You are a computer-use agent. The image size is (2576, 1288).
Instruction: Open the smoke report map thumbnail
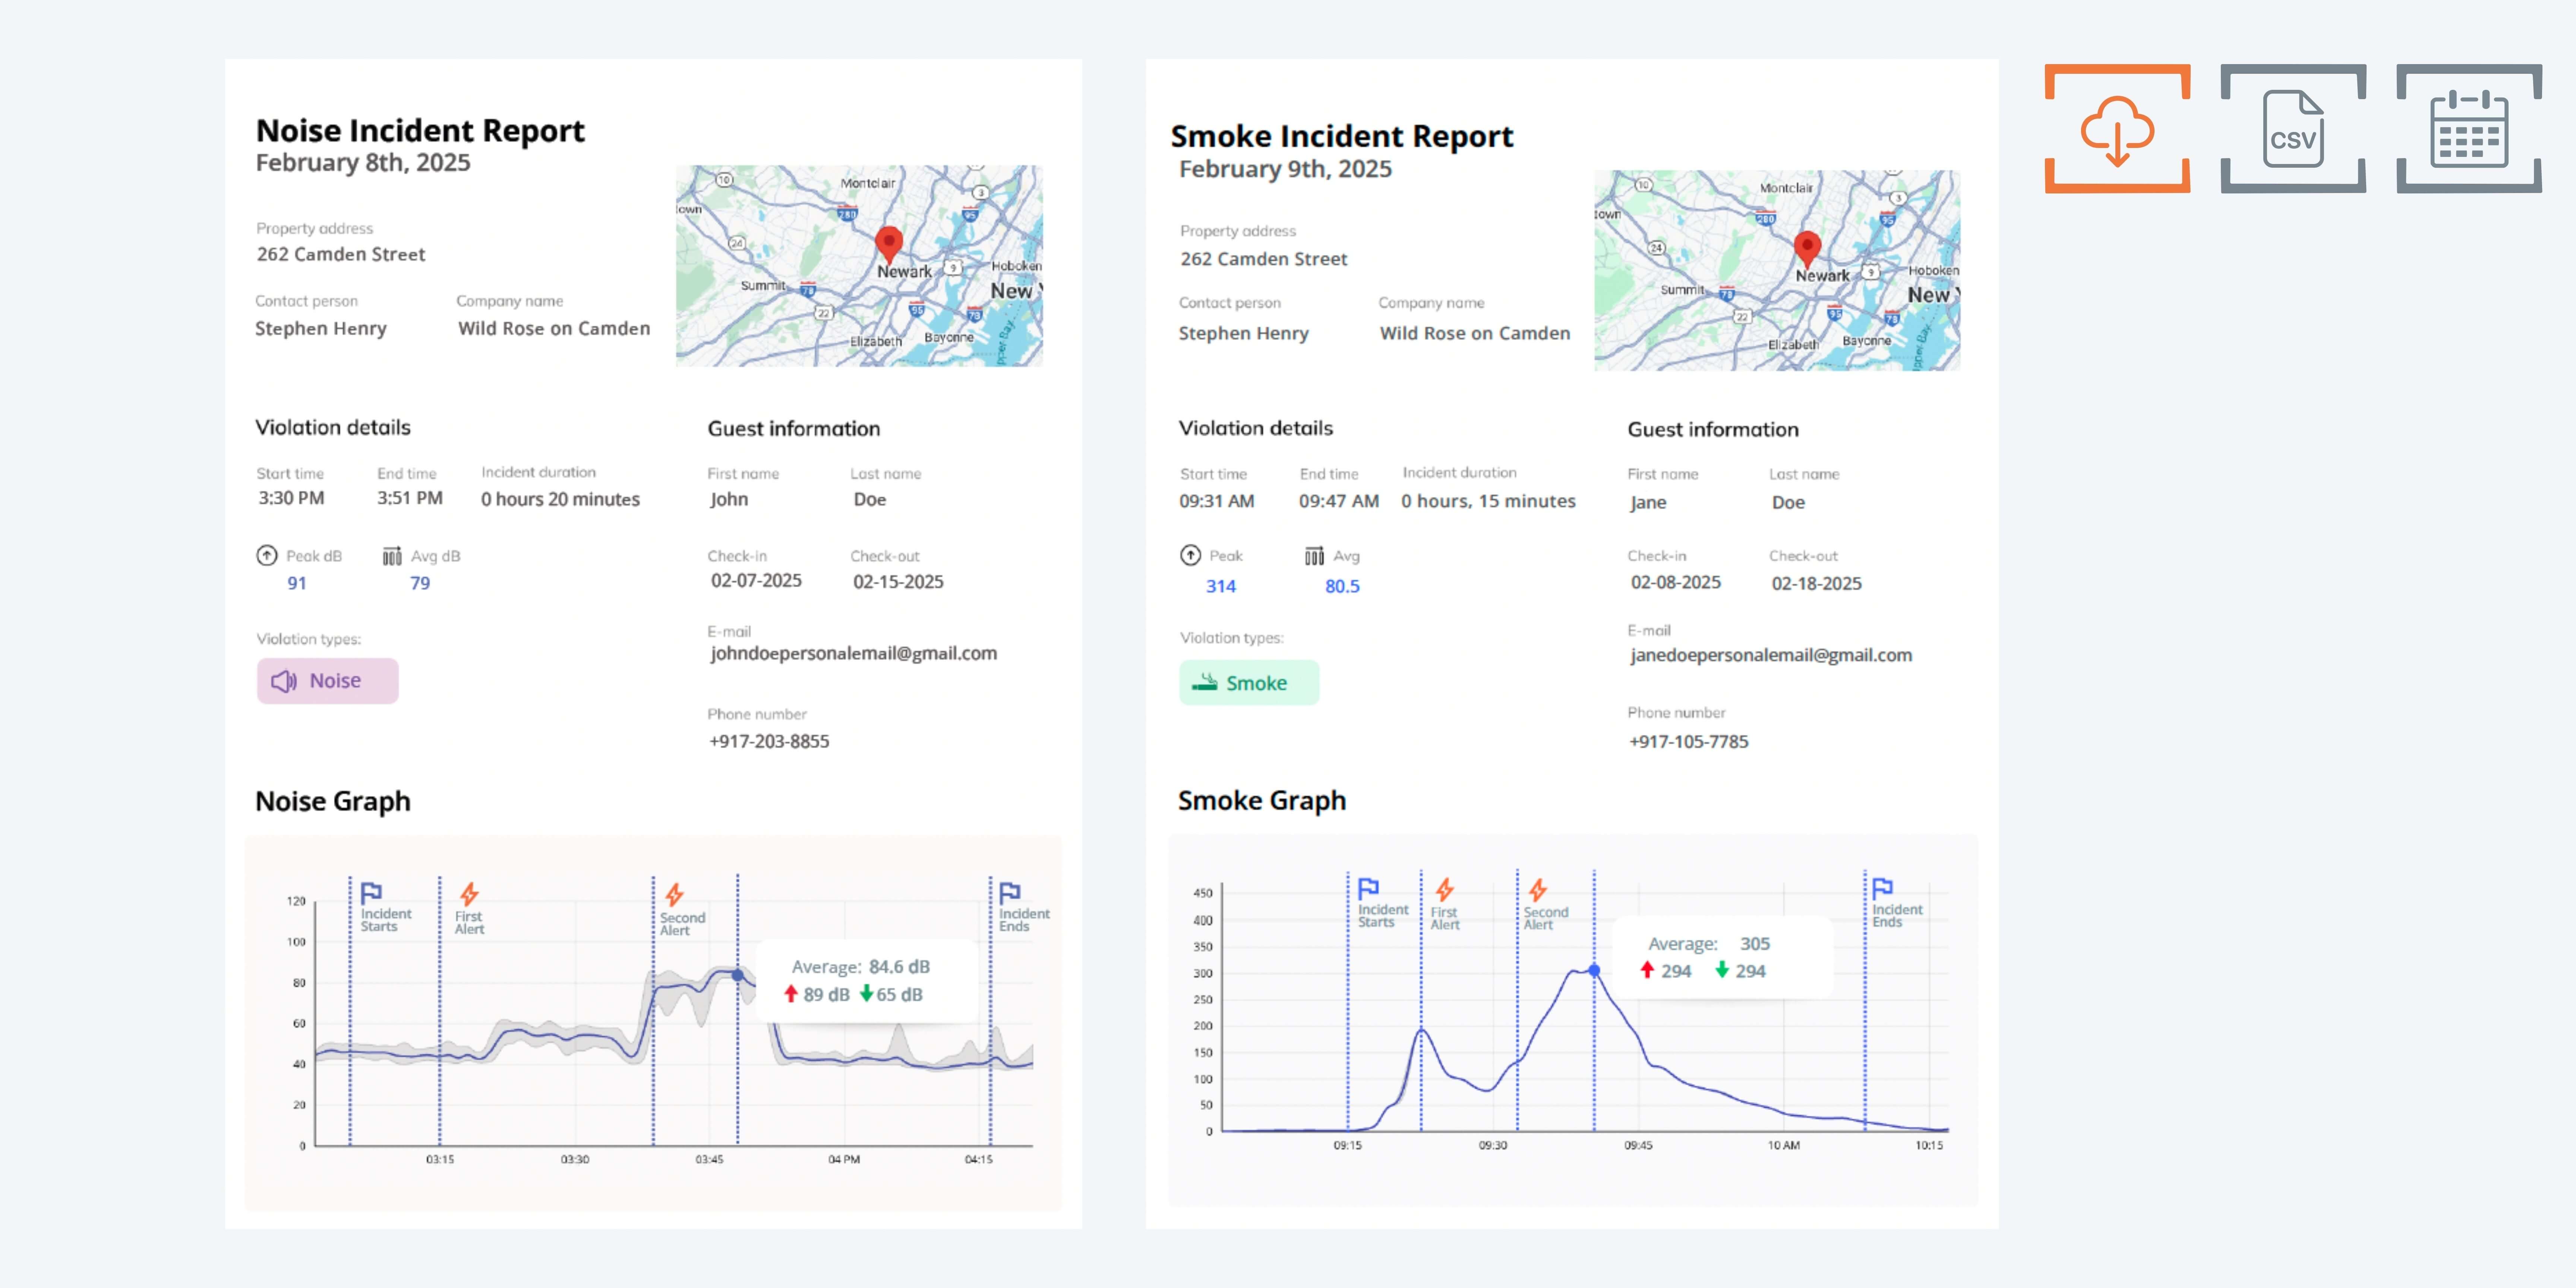click(1777, 270)
